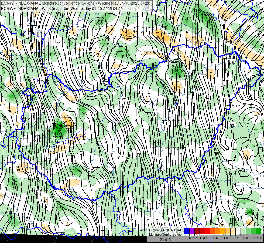264x243 pixels.
Task: Choose the orange swatch between -2.5 and -2
Action: pos(218,231)
